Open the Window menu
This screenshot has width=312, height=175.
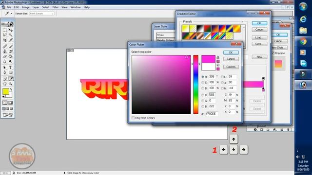(76, 7)
